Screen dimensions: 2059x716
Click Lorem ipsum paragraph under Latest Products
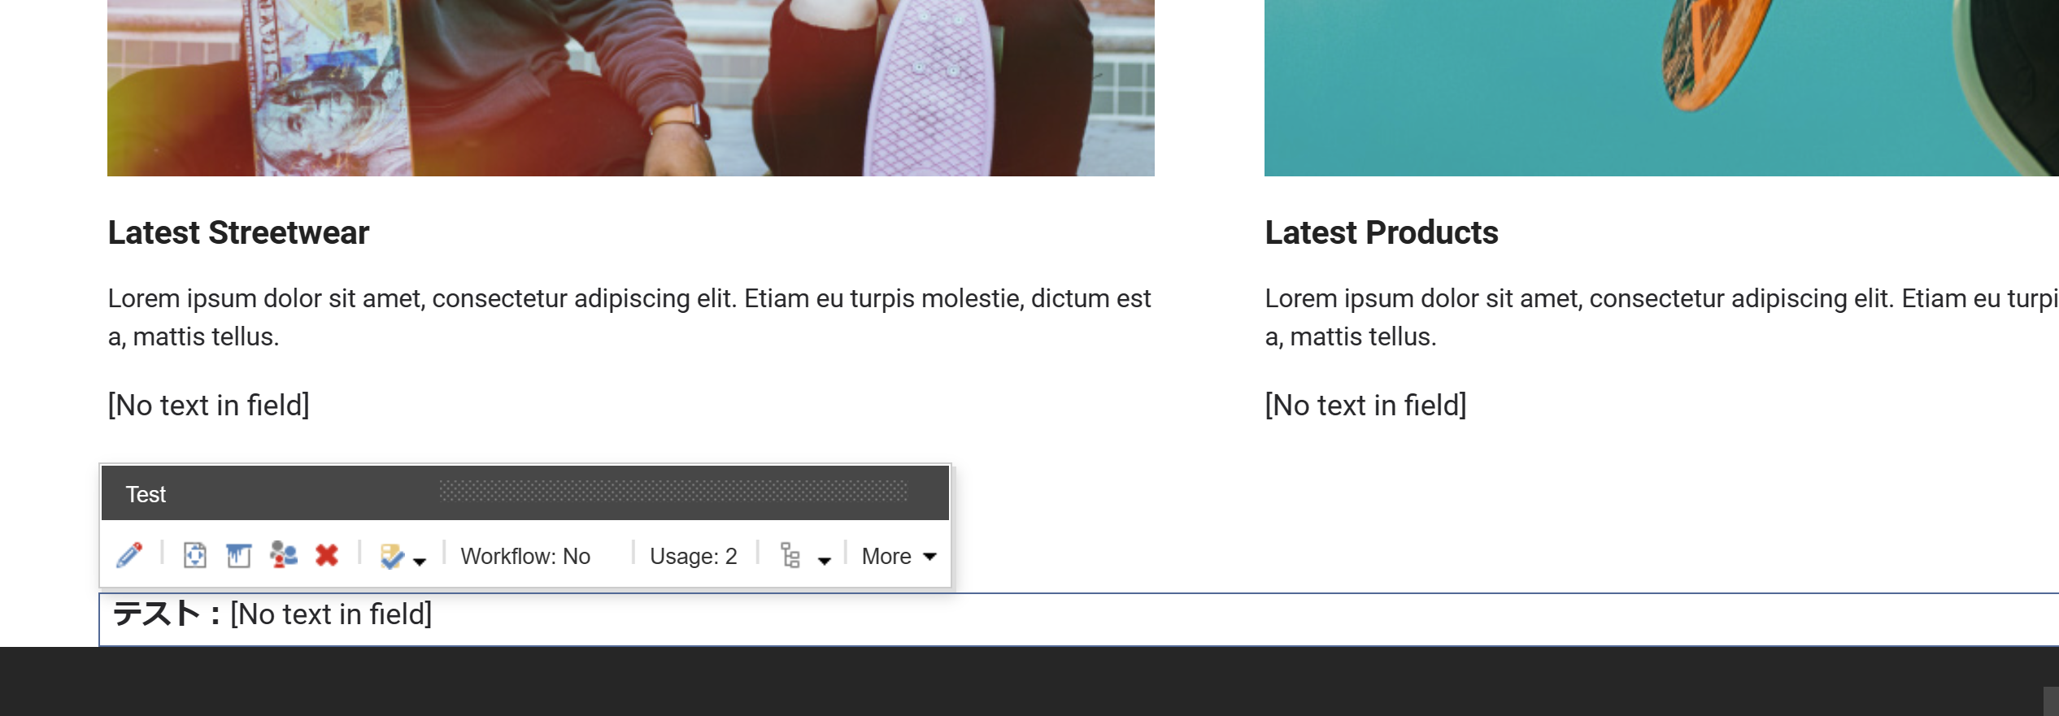tap(1661, 317)
